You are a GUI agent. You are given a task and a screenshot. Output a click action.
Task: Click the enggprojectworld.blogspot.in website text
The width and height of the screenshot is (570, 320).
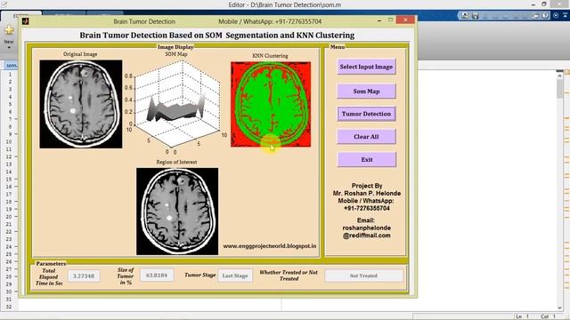[269, 246]
